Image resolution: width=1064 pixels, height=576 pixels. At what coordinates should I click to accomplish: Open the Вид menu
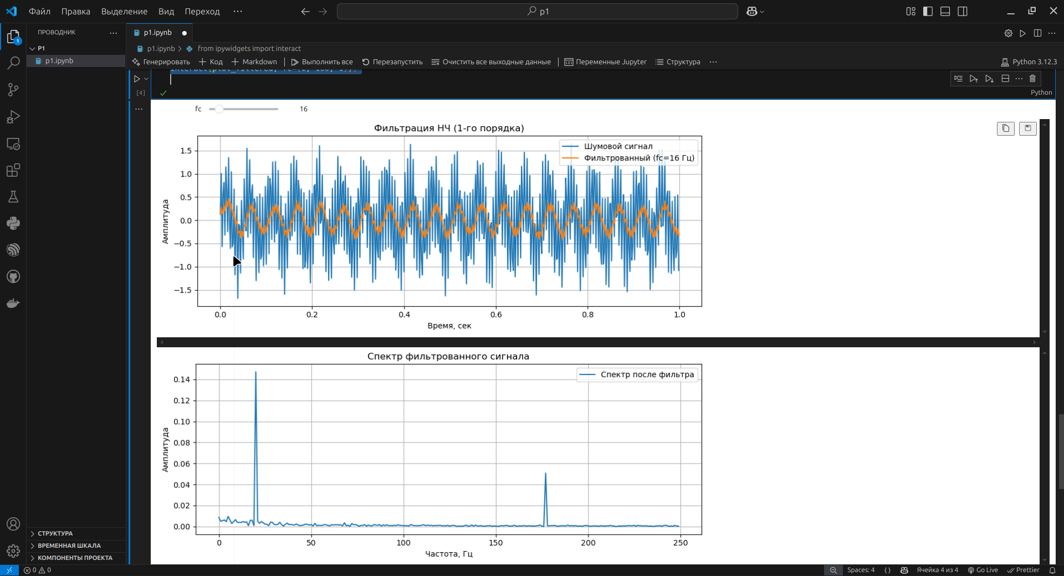coord(166,11)
